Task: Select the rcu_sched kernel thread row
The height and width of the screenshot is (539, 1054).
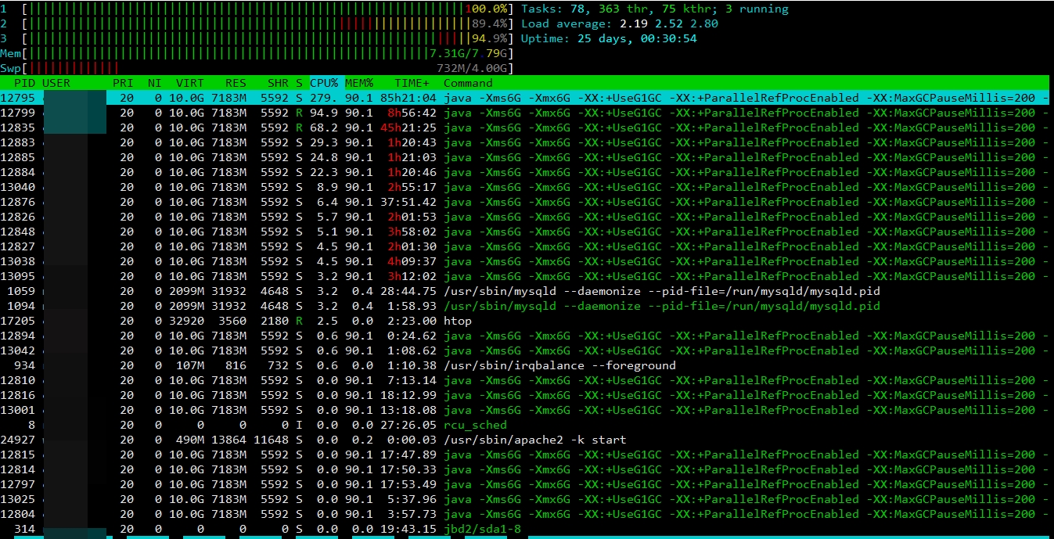Action: 464,425
